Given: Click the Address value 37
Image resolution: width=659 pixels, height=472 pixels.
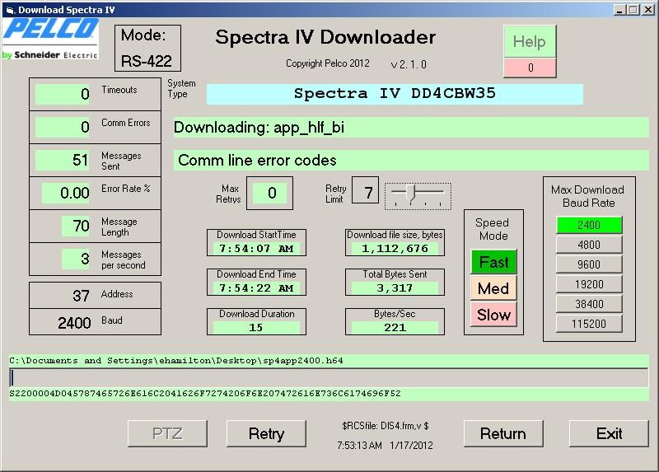Looking at the screenshot, I should [81, 296].
